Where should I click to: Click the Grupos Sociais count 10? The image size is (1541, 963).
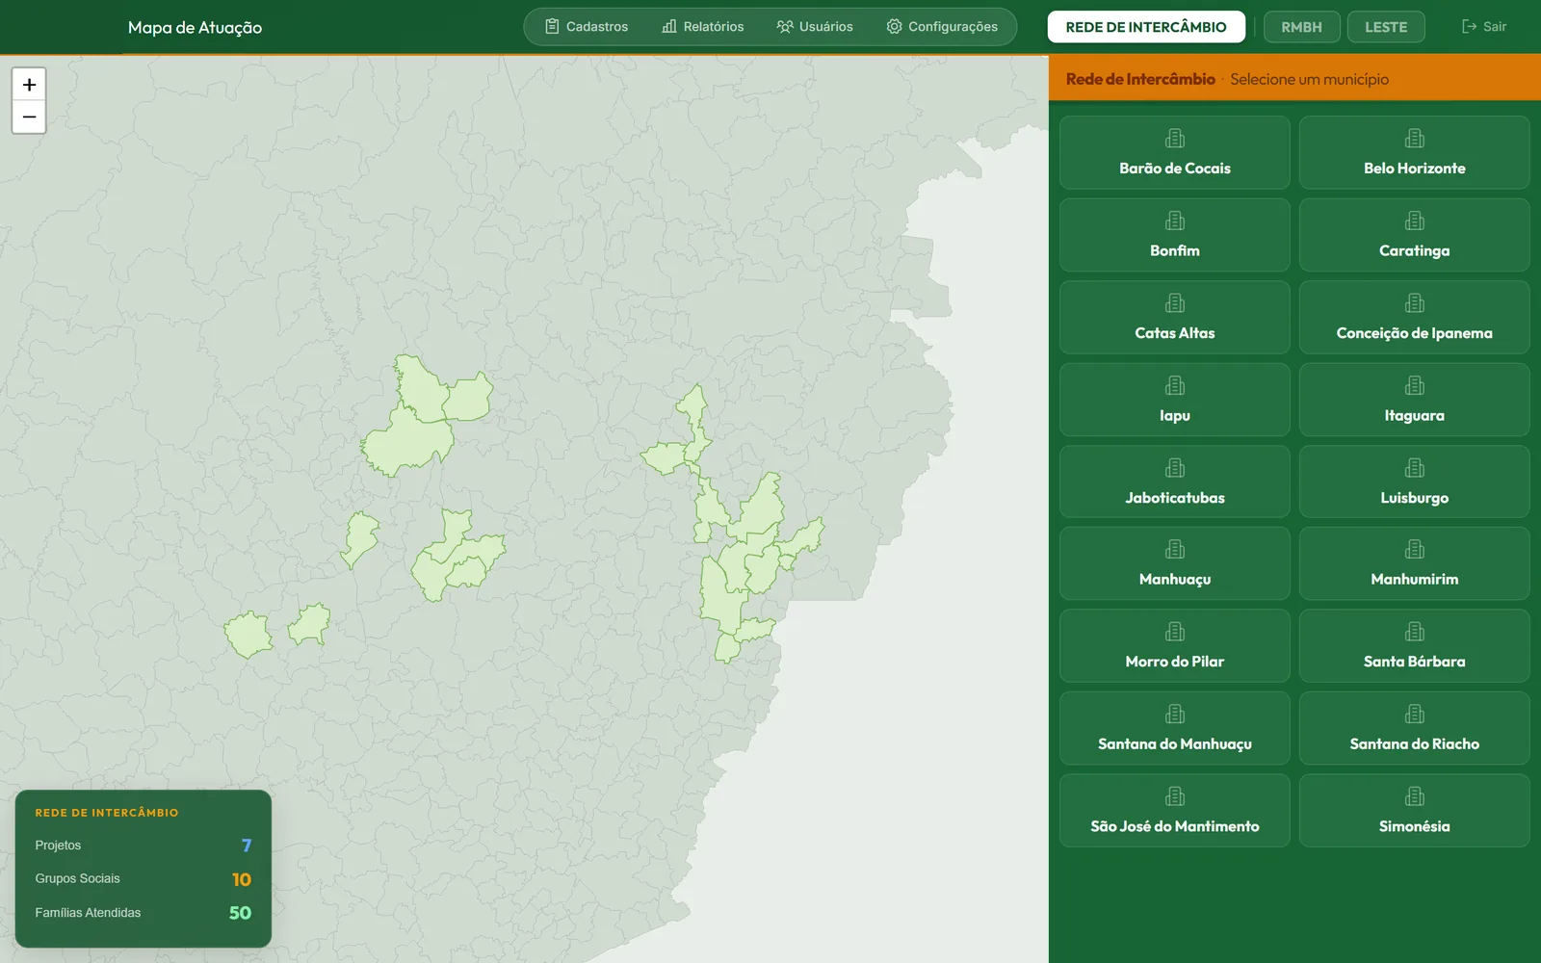click(x=242, y=879)
